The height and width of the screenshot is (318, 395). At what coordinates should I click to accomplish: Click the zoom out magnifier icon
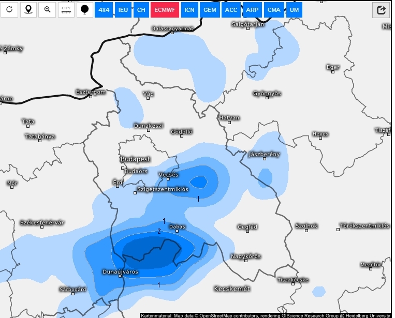pyautogui.click(x=47, y=10)
